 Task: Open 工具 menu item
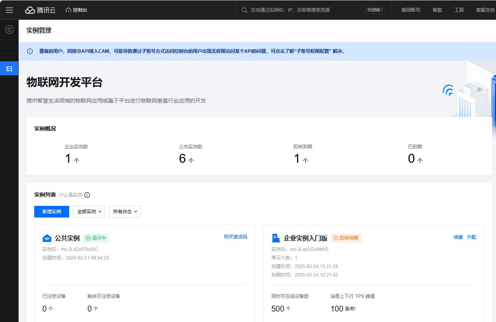[x=459, y=10]
